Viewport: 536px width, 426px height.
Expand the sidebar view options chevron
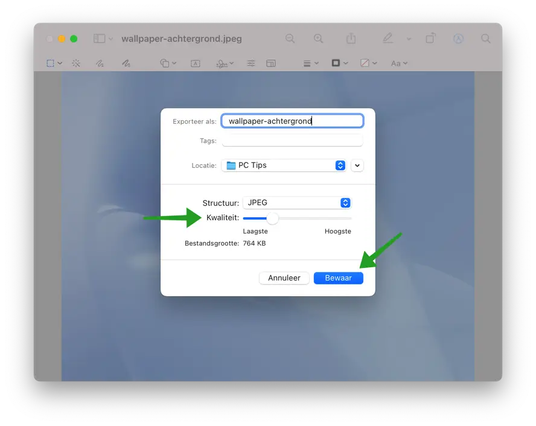point(110,39)
